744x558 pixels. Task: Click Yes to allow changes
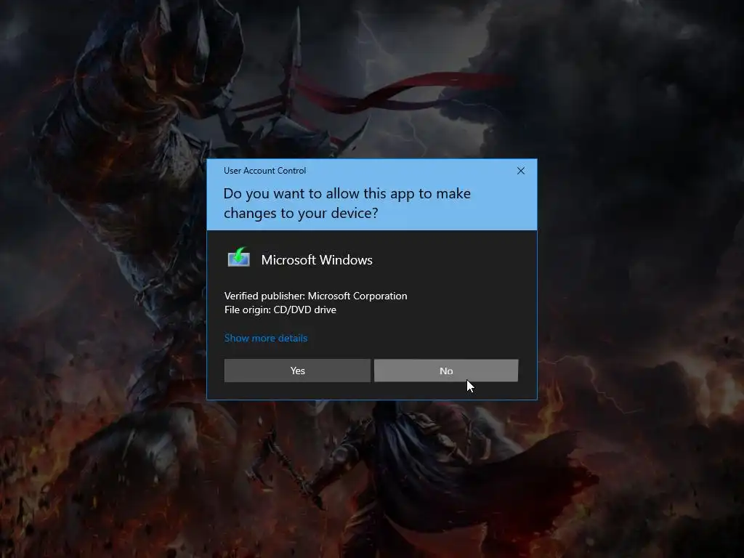(297, 371)
